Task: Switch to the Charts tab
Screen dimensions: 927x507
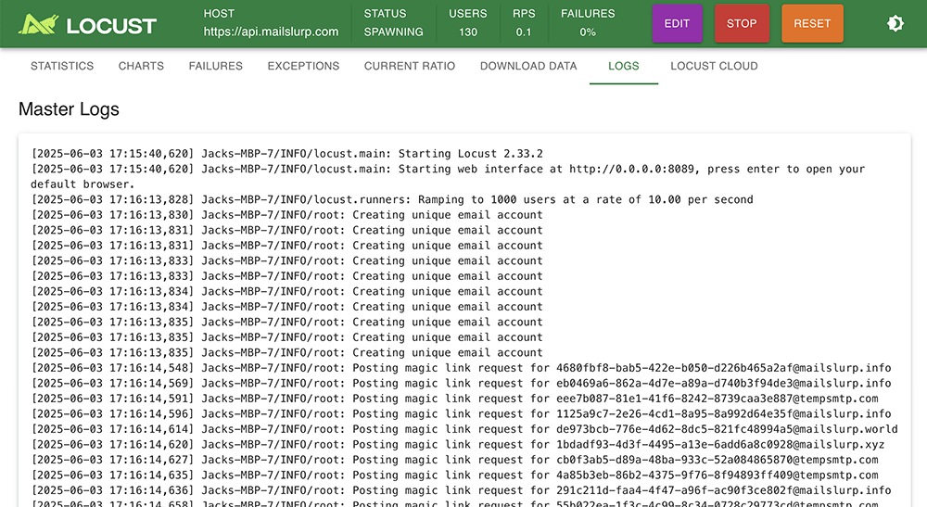Action: pyautogui.click(x=141, y=66)
